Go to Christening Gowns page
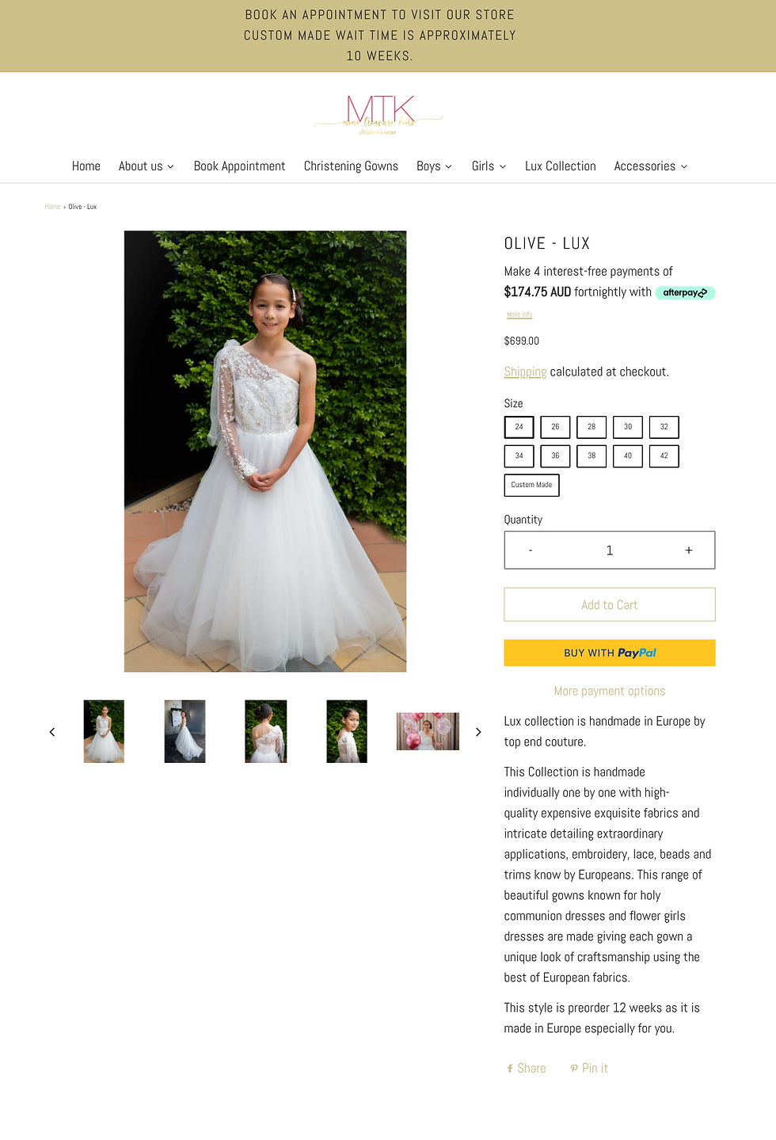The width and height of the screenshot is (776, 1140). [351, 166]
